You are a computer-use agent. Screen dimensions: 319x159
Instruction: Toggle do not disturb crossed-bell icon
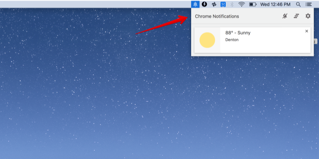[x=285, y=16]
